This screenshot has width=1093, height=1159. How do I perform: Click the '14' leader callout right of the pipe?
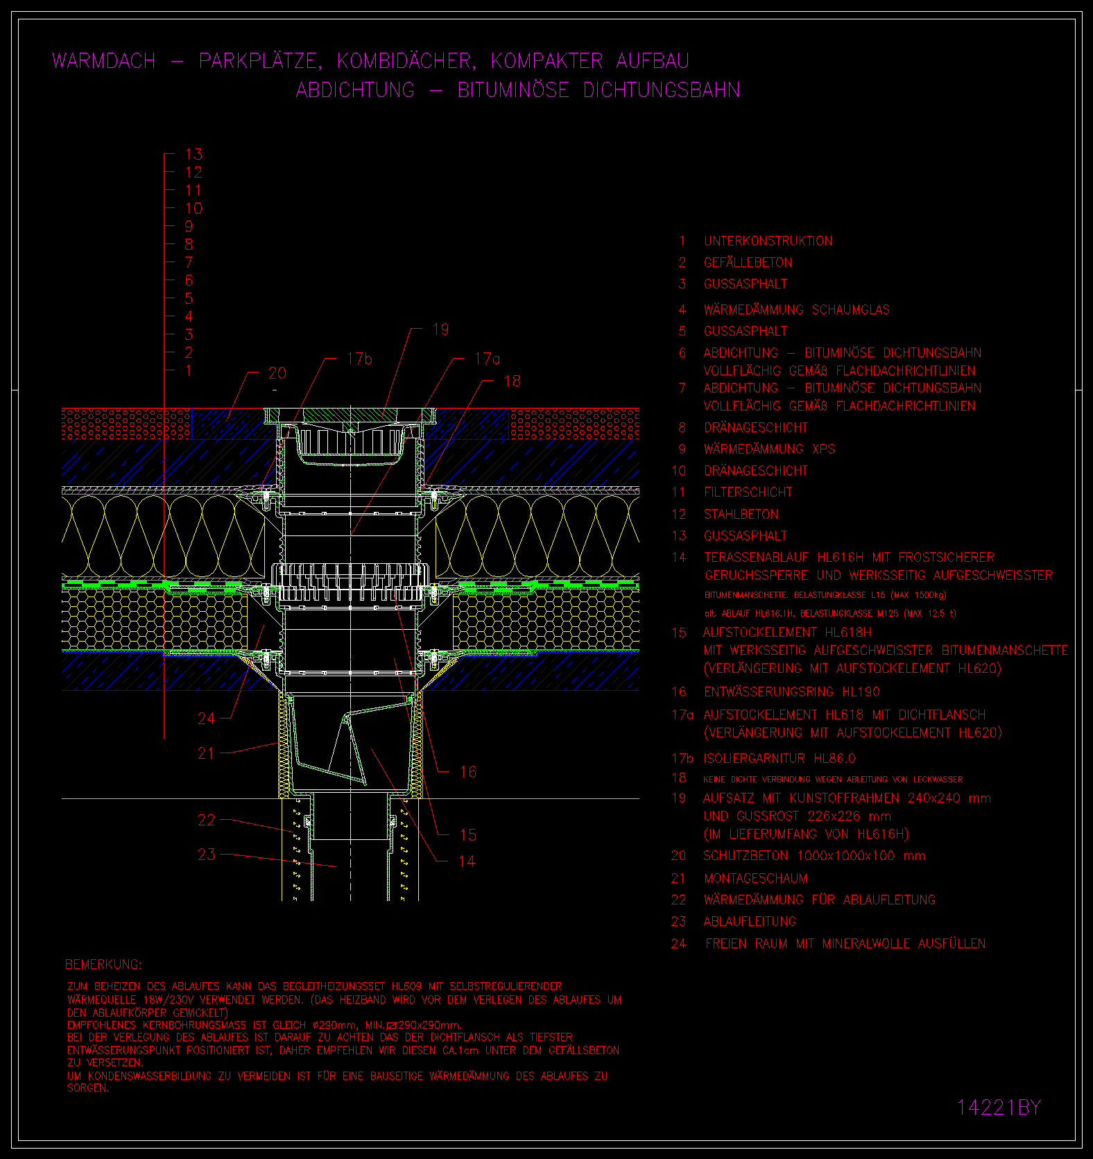[467, 862]
